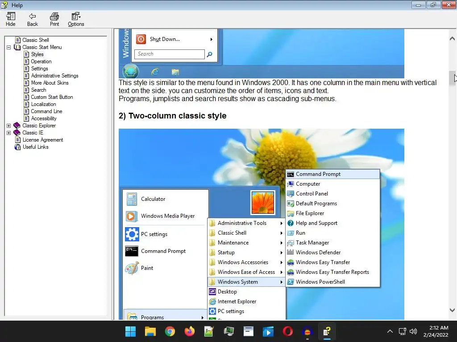Click the Help app taskbar icon
The height and width of the screenshot is (342, 457).
(327, 331)
